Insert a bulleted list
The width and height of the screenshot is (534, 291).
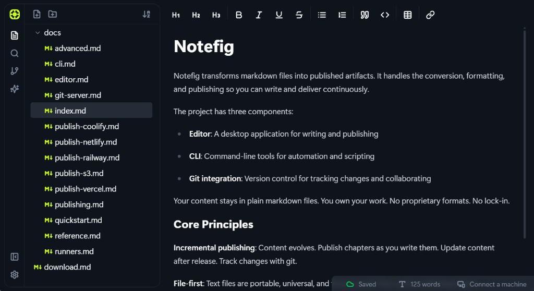[322, 15]
